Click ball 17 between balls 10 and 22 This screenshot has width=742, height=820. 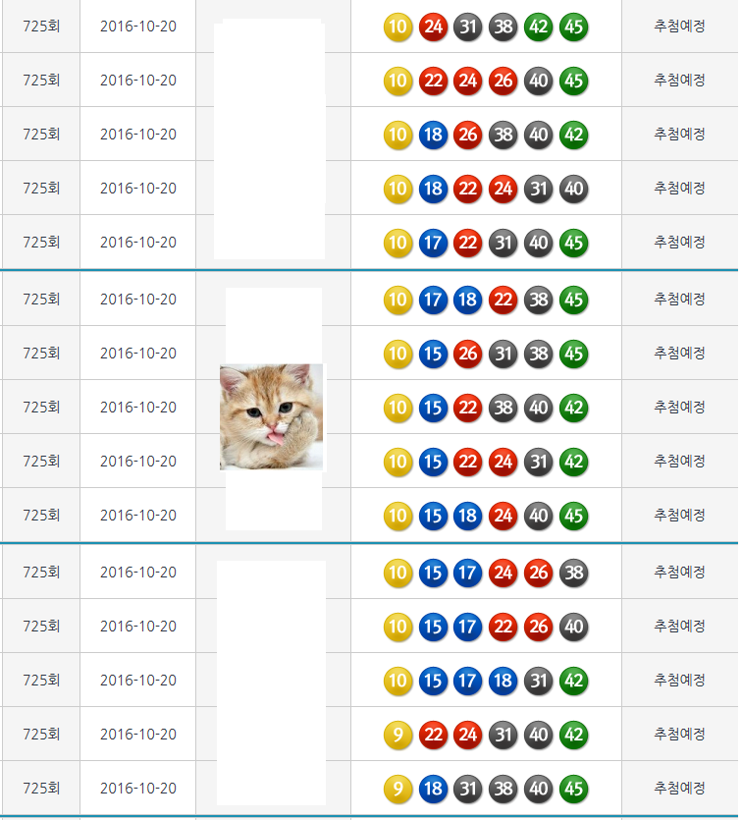click(x=433, y=243)
